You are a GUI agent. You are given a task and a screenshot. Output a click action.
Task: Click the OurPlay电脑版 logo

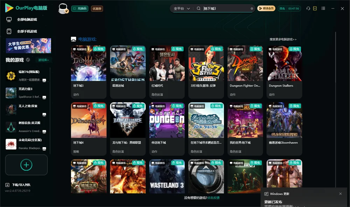26,8
